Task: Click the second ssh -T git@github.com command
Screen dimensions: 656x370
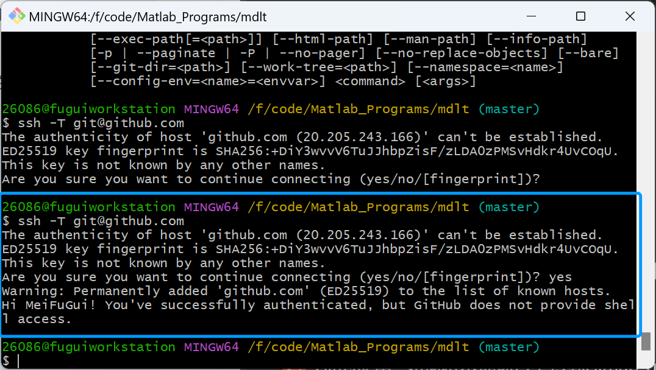Action: coord(101,221)
